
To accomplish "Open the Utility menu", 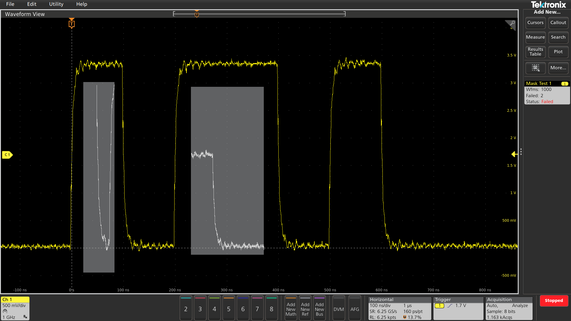I will pos(56,4).
